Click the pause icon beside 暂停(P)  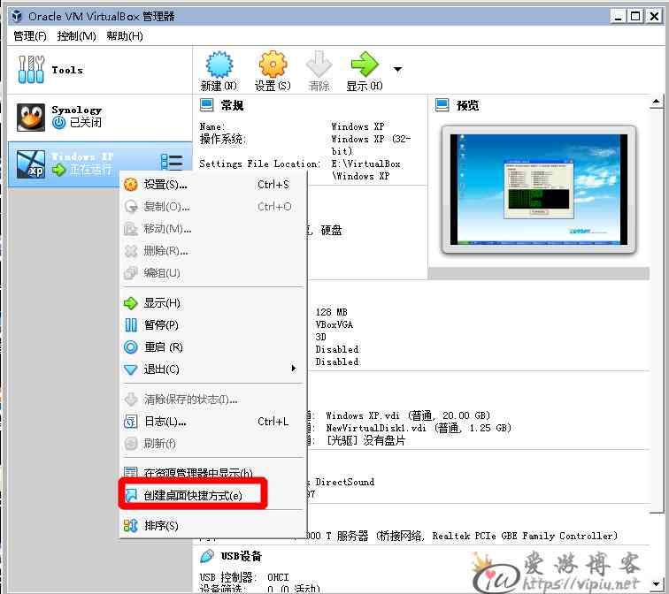click(x=131, y=325)
